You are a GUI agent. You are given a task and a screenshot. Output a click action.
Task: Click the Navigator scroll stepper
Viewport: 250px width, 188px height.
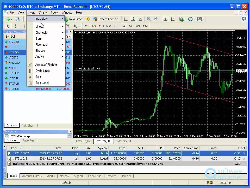click(x=69, y=136)
